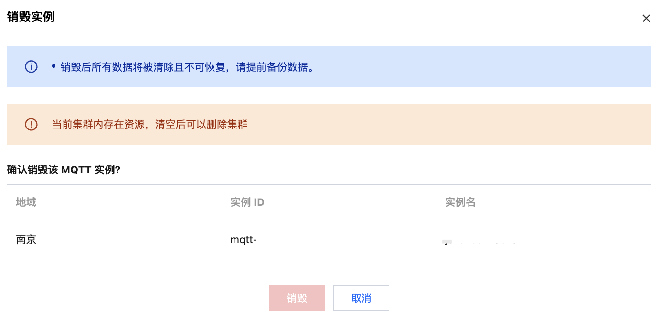Viewport: 661px width, 319px height.
Task: Click the 销毁实例 dialog title
Action: point(31,17)
